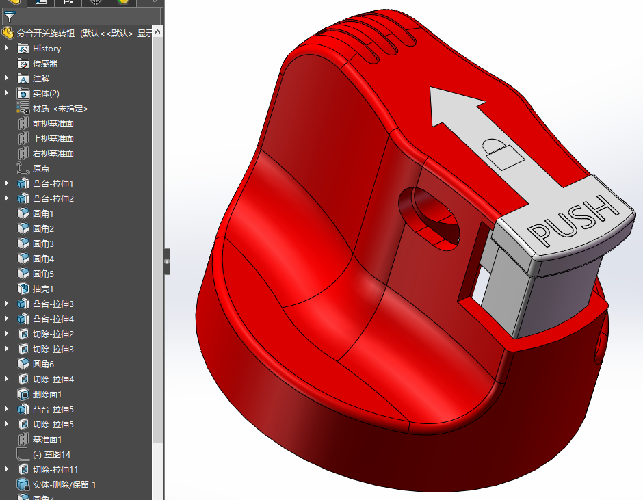The width and height of the screenshot is (643, 500).
Task: Expand the 凸台-拉伸1 feature
Action: point(7,183)
